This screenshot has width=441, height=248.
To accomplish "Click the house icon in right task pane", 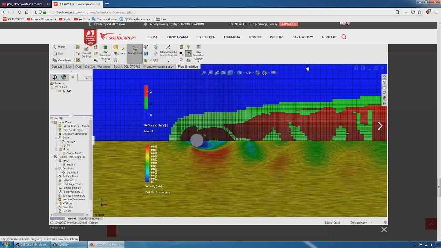I will pos(384,77).
